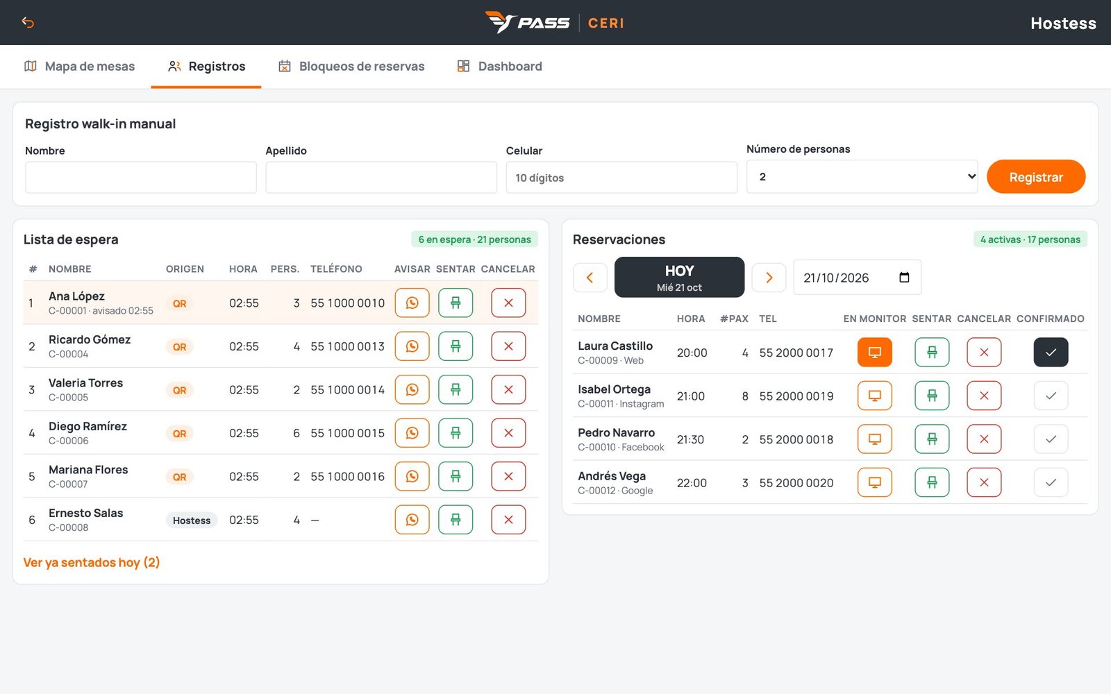
Task: Click the Registrar button
Action: (x=1036, y=177)
